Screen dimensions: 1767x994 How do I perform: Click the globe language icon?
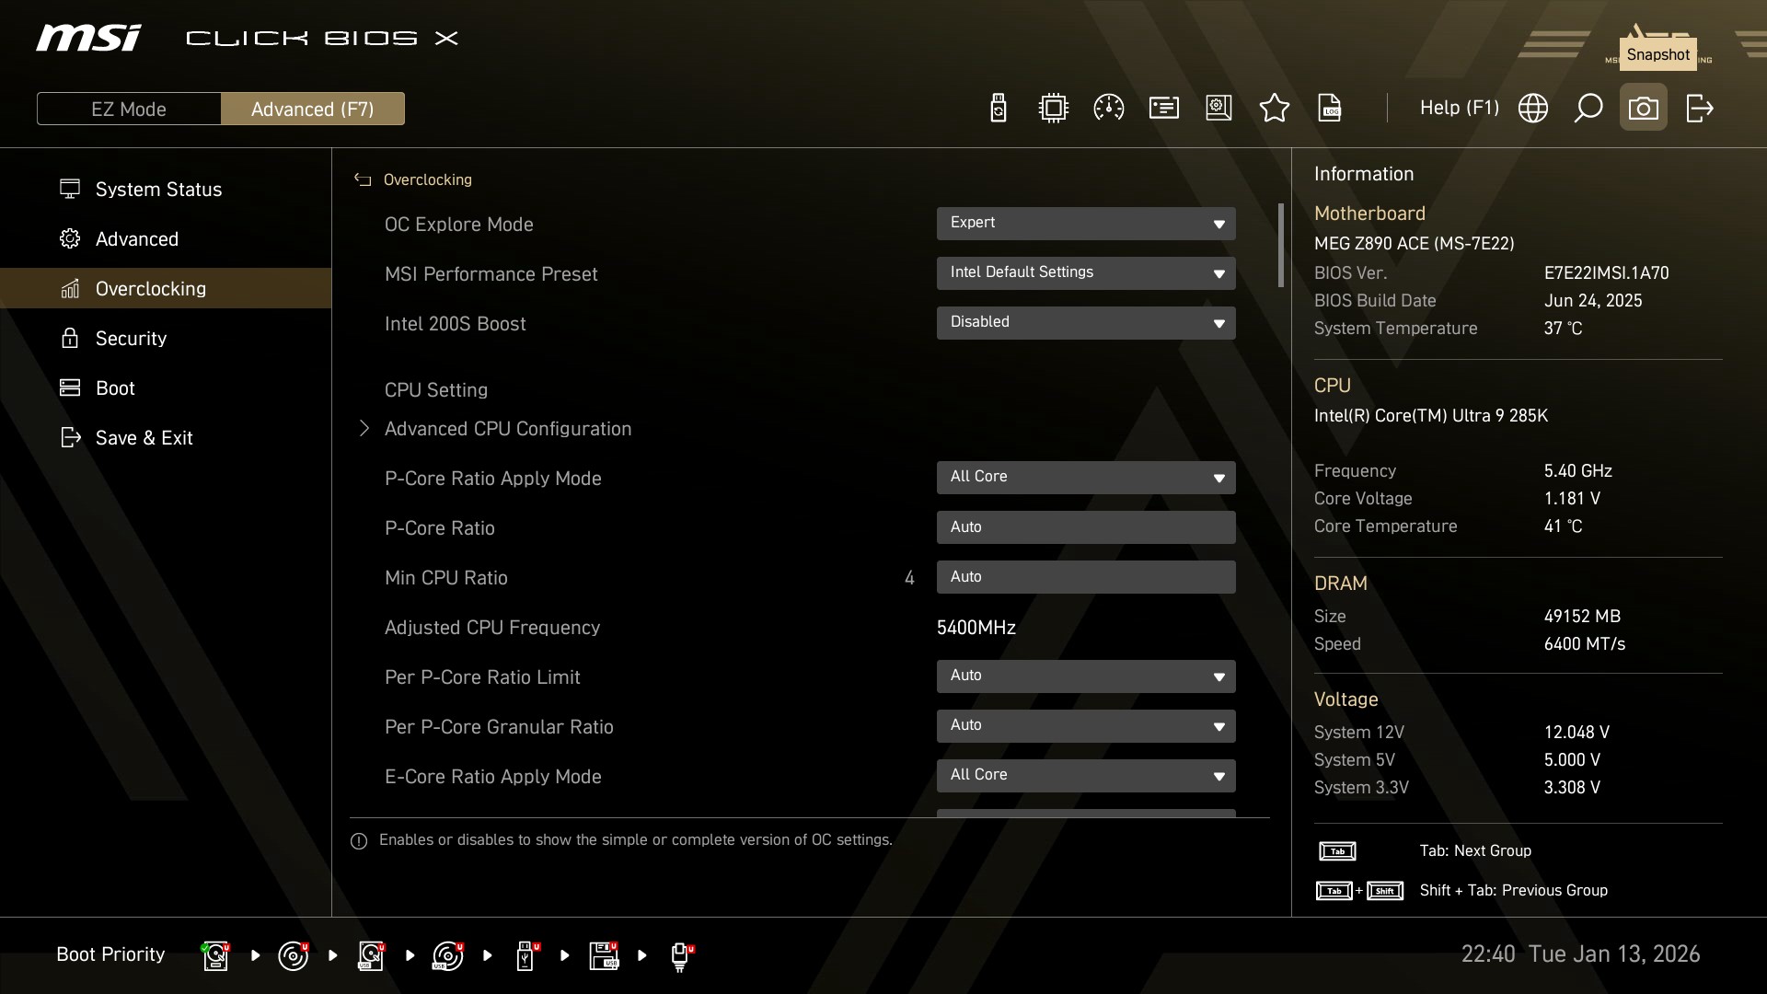point(1532,109)
